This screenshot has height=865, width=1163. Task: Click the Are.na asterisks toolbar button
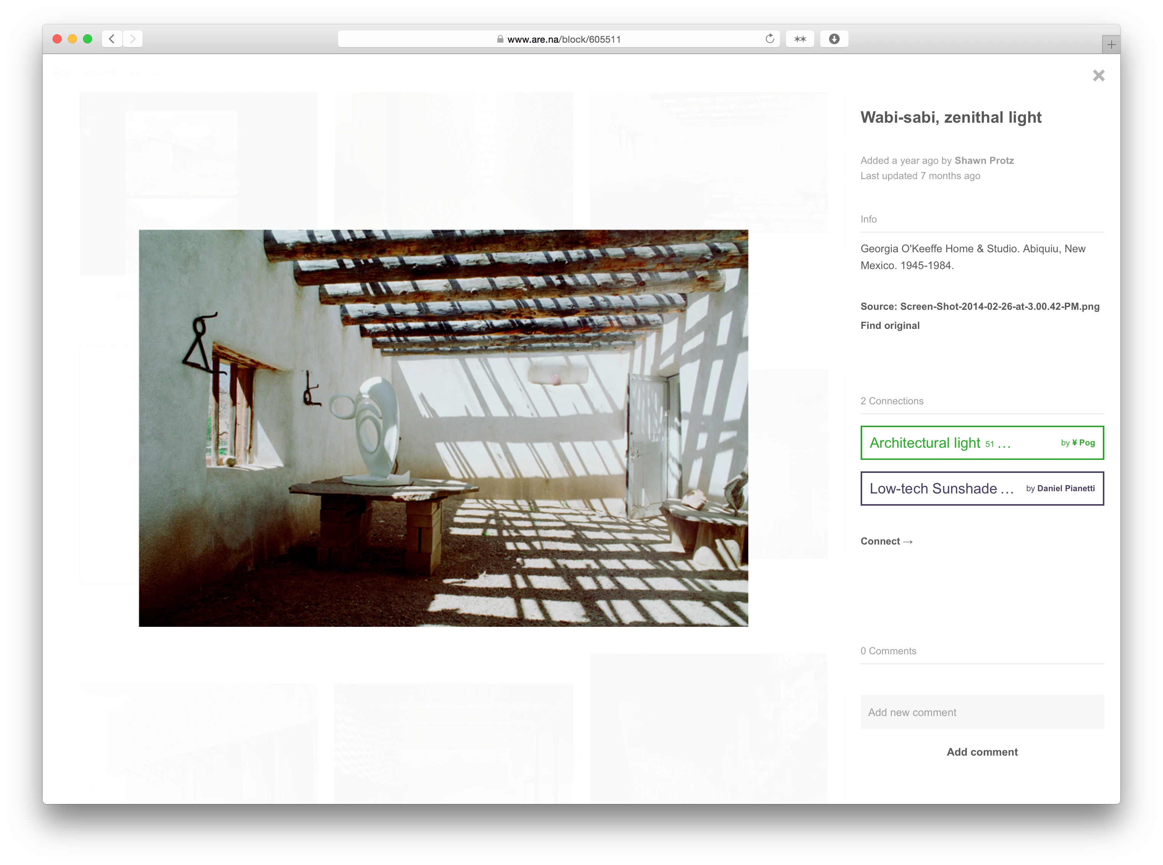pyautogui.click(x=799, y=39)
